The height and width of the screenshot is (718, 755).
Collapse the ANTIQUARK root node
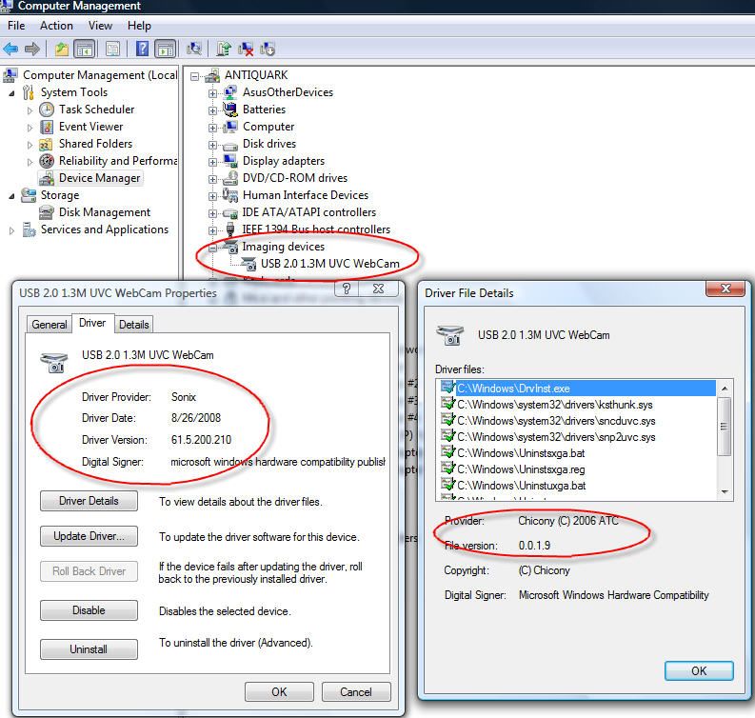pyautogui.click(x=194, y=76)
